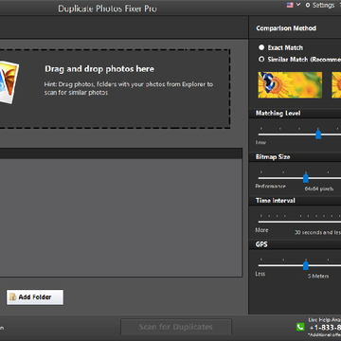
Task: Click the Bitmap Size slider handle
Action: (306, 178)
